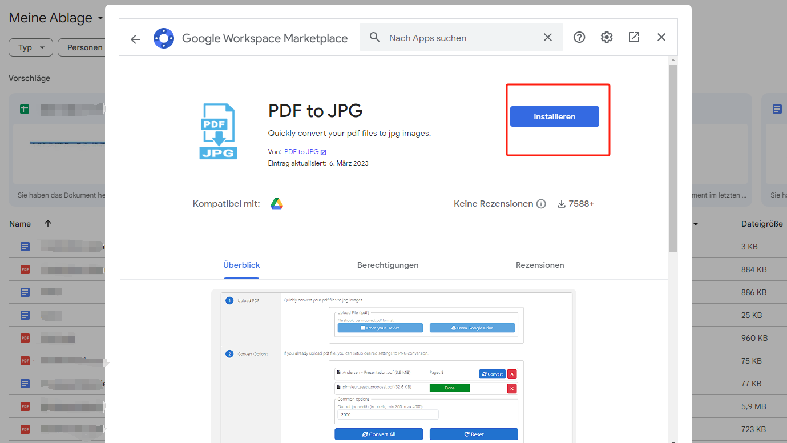Click the 7588+ download count text

582,204
